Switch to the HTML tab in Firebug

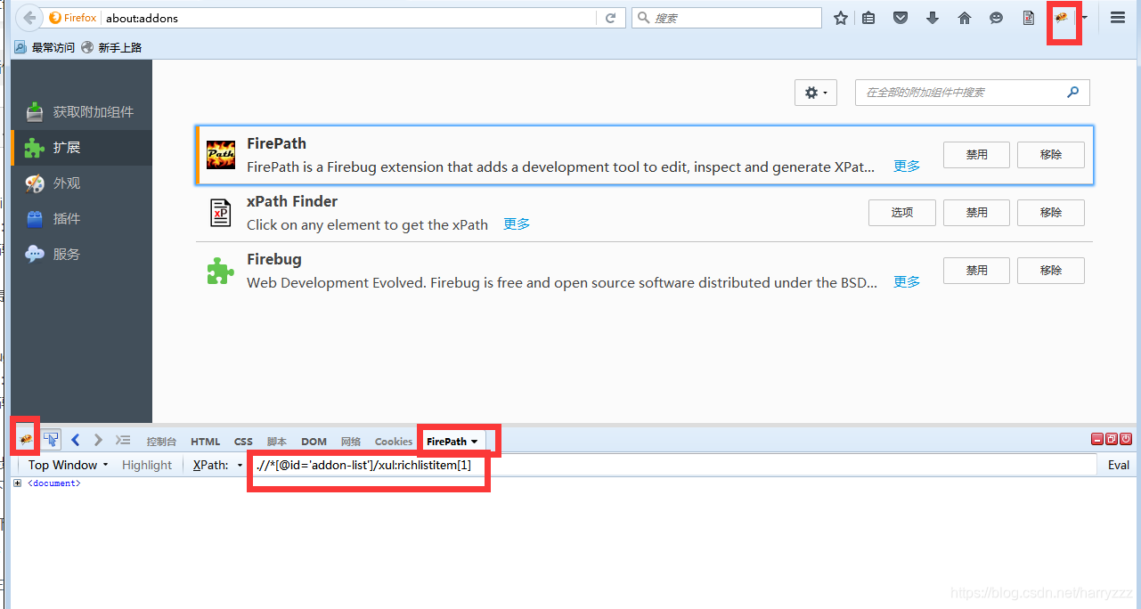pos(205,442)
